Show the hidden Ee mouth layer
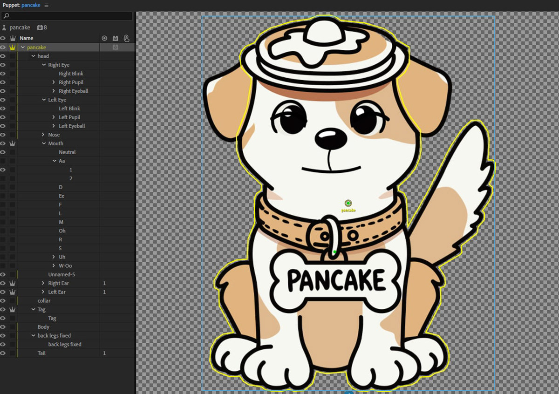559x394 pixels. tap(3, 196)
